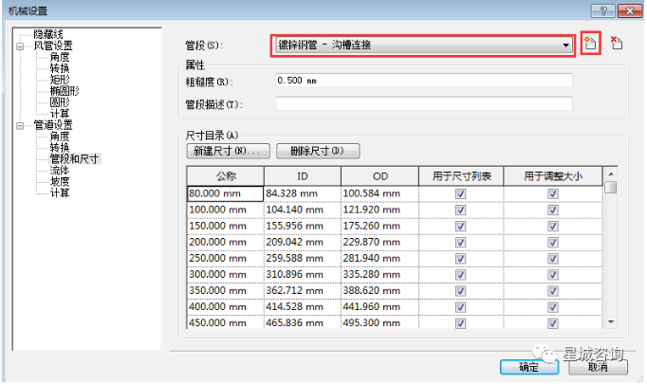Select 计算 under 风管设置
Viewport: 647px width, 384px height.
tap(60, 114)
